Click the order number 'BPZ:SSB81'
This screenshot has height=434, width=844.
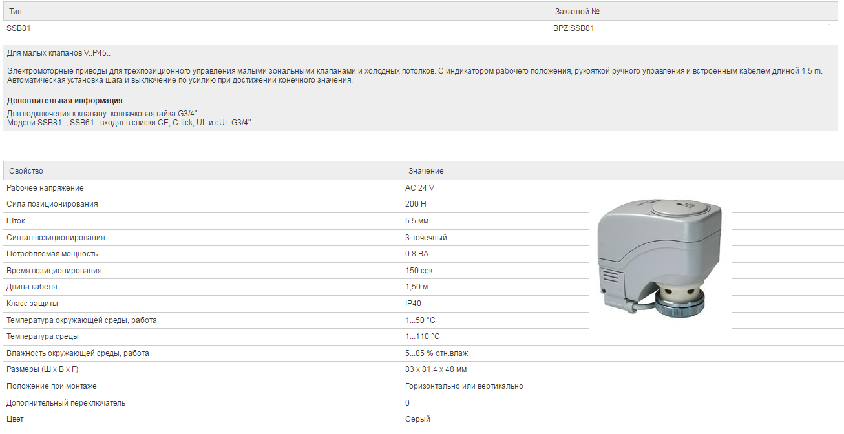point(573,28)
